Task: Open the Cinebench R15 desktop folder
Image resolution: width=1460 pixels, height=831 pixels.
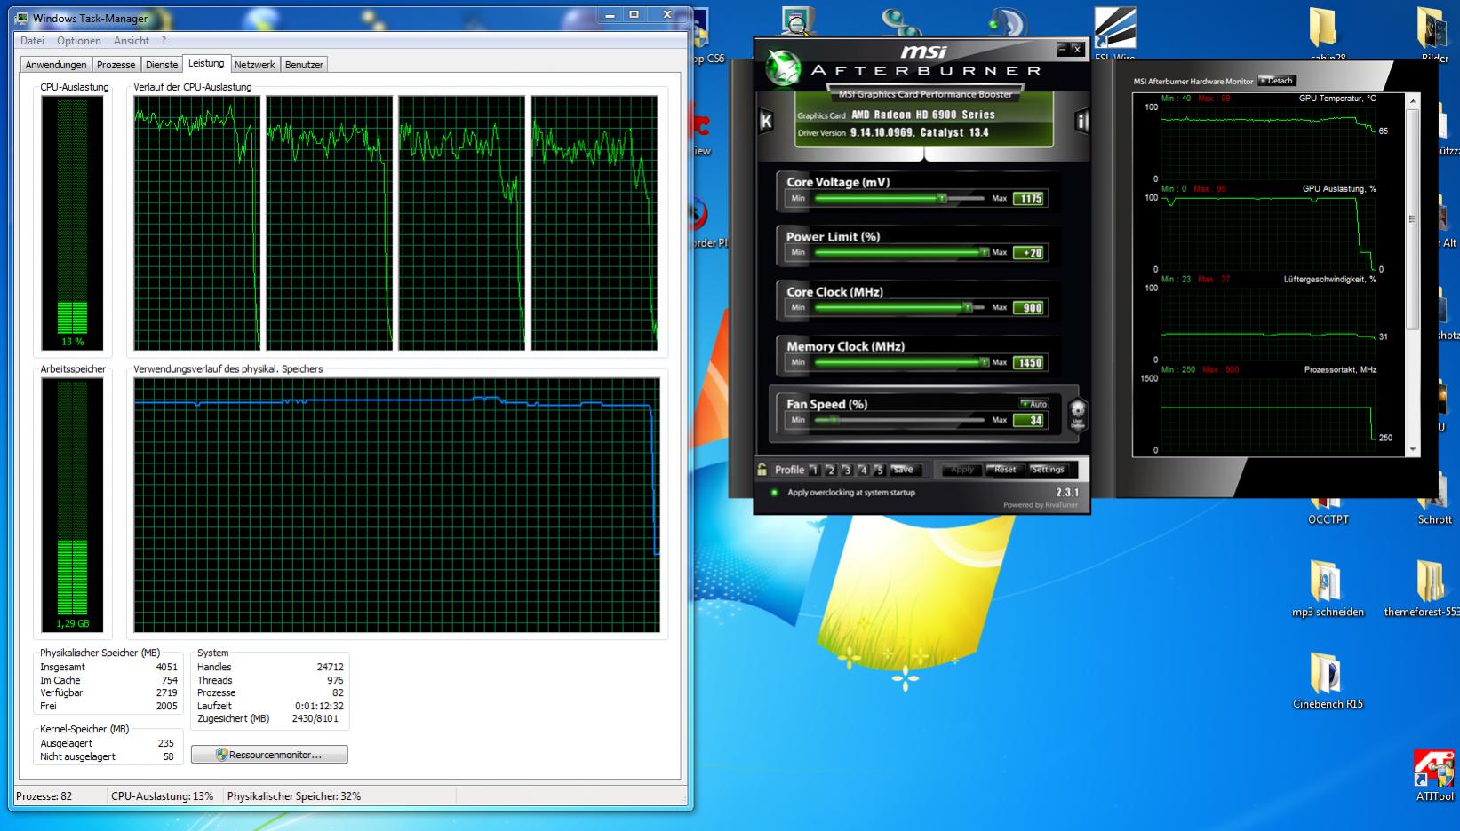Action: (x=1328, y=682)
